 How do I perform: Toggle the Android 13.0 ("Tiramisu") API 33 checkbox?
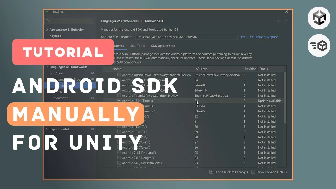point(119,101)
